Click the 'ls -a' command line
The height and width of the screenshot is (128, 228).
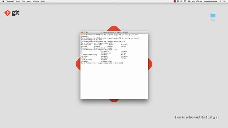click(x=99, y=50)
